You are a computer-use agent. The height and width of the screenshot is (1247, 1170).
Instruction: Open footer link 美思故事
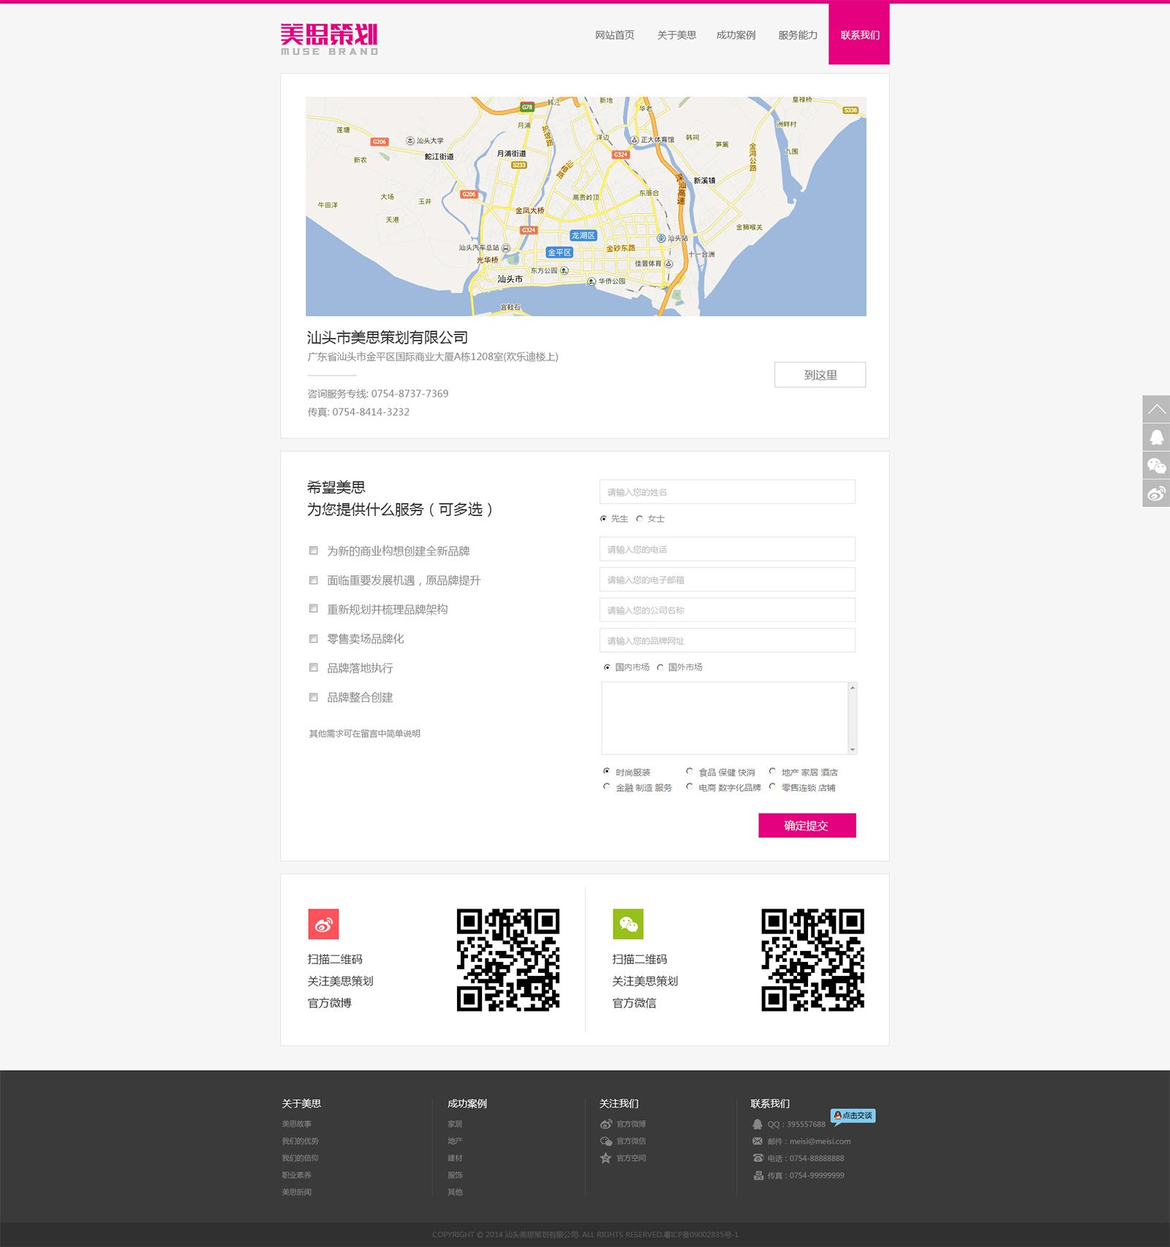pyautogui.click(x=297, y=1124)
